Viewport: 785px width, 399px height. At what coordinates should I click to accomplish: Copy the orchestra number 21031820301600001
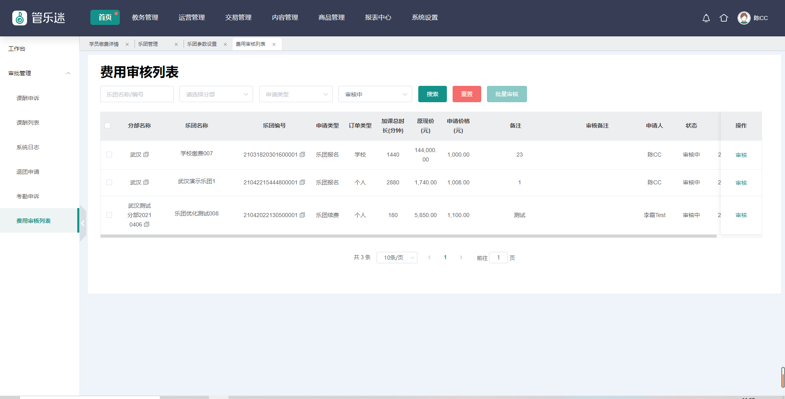coord(303,155)
